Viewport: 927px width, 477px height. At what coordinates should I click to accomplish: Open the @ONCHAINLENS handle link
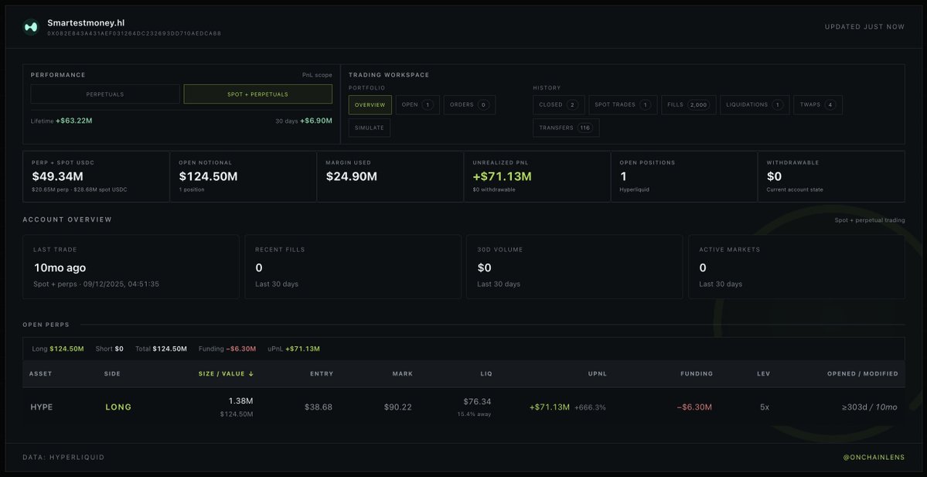coord(874,458)
